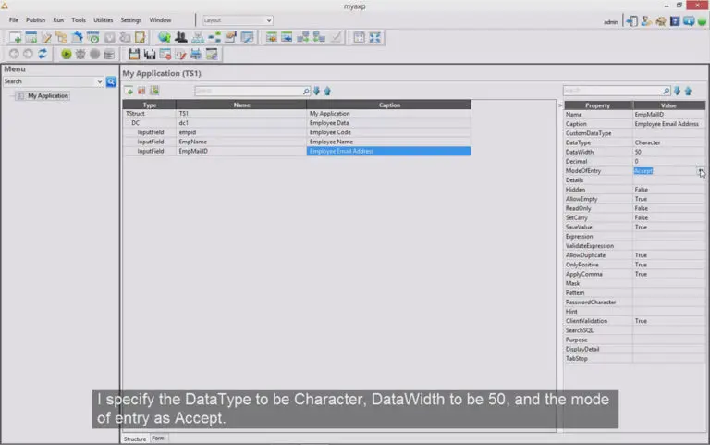This screenshot has width=710, height=445.
Task: Click the logout icon next to admin
Action: (x=631, y=21)
